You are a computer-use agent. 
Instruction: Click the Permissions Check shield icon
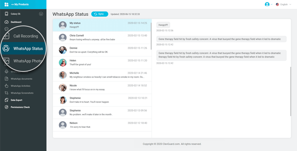pyautogui.click(x=7, y=107)
